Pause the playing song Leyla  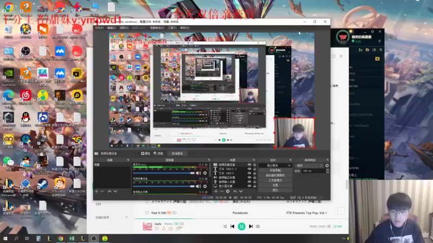[241, 226]
